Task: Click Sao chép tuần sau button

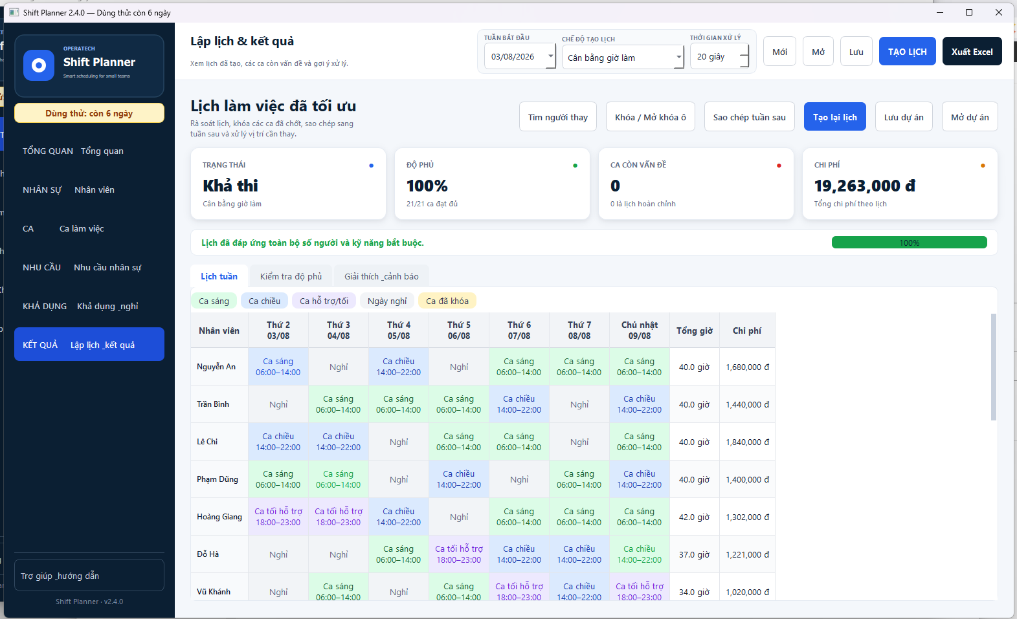Action: 749,117
